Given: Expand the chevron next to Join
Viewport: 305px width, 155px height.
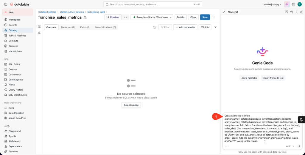Looking at the screenshot, I should 215,27.
